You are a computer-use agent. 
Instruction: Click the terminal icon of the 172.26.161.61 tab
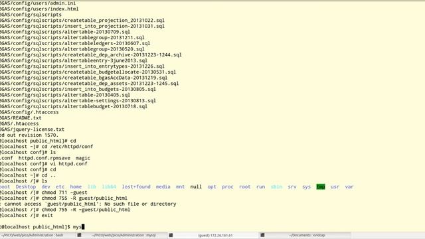click(171, 235)
